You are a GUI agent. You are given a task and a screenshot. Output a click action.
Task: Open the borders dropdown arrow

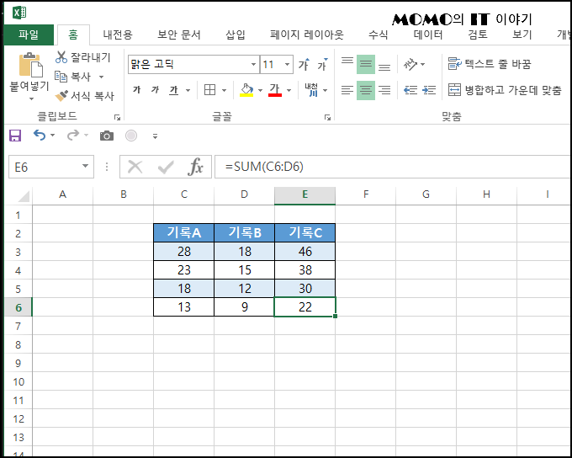[x=224, y=90]
